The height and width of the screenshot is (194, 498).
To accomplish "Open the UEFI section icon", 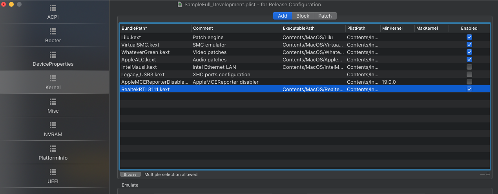I will point(53,172).
